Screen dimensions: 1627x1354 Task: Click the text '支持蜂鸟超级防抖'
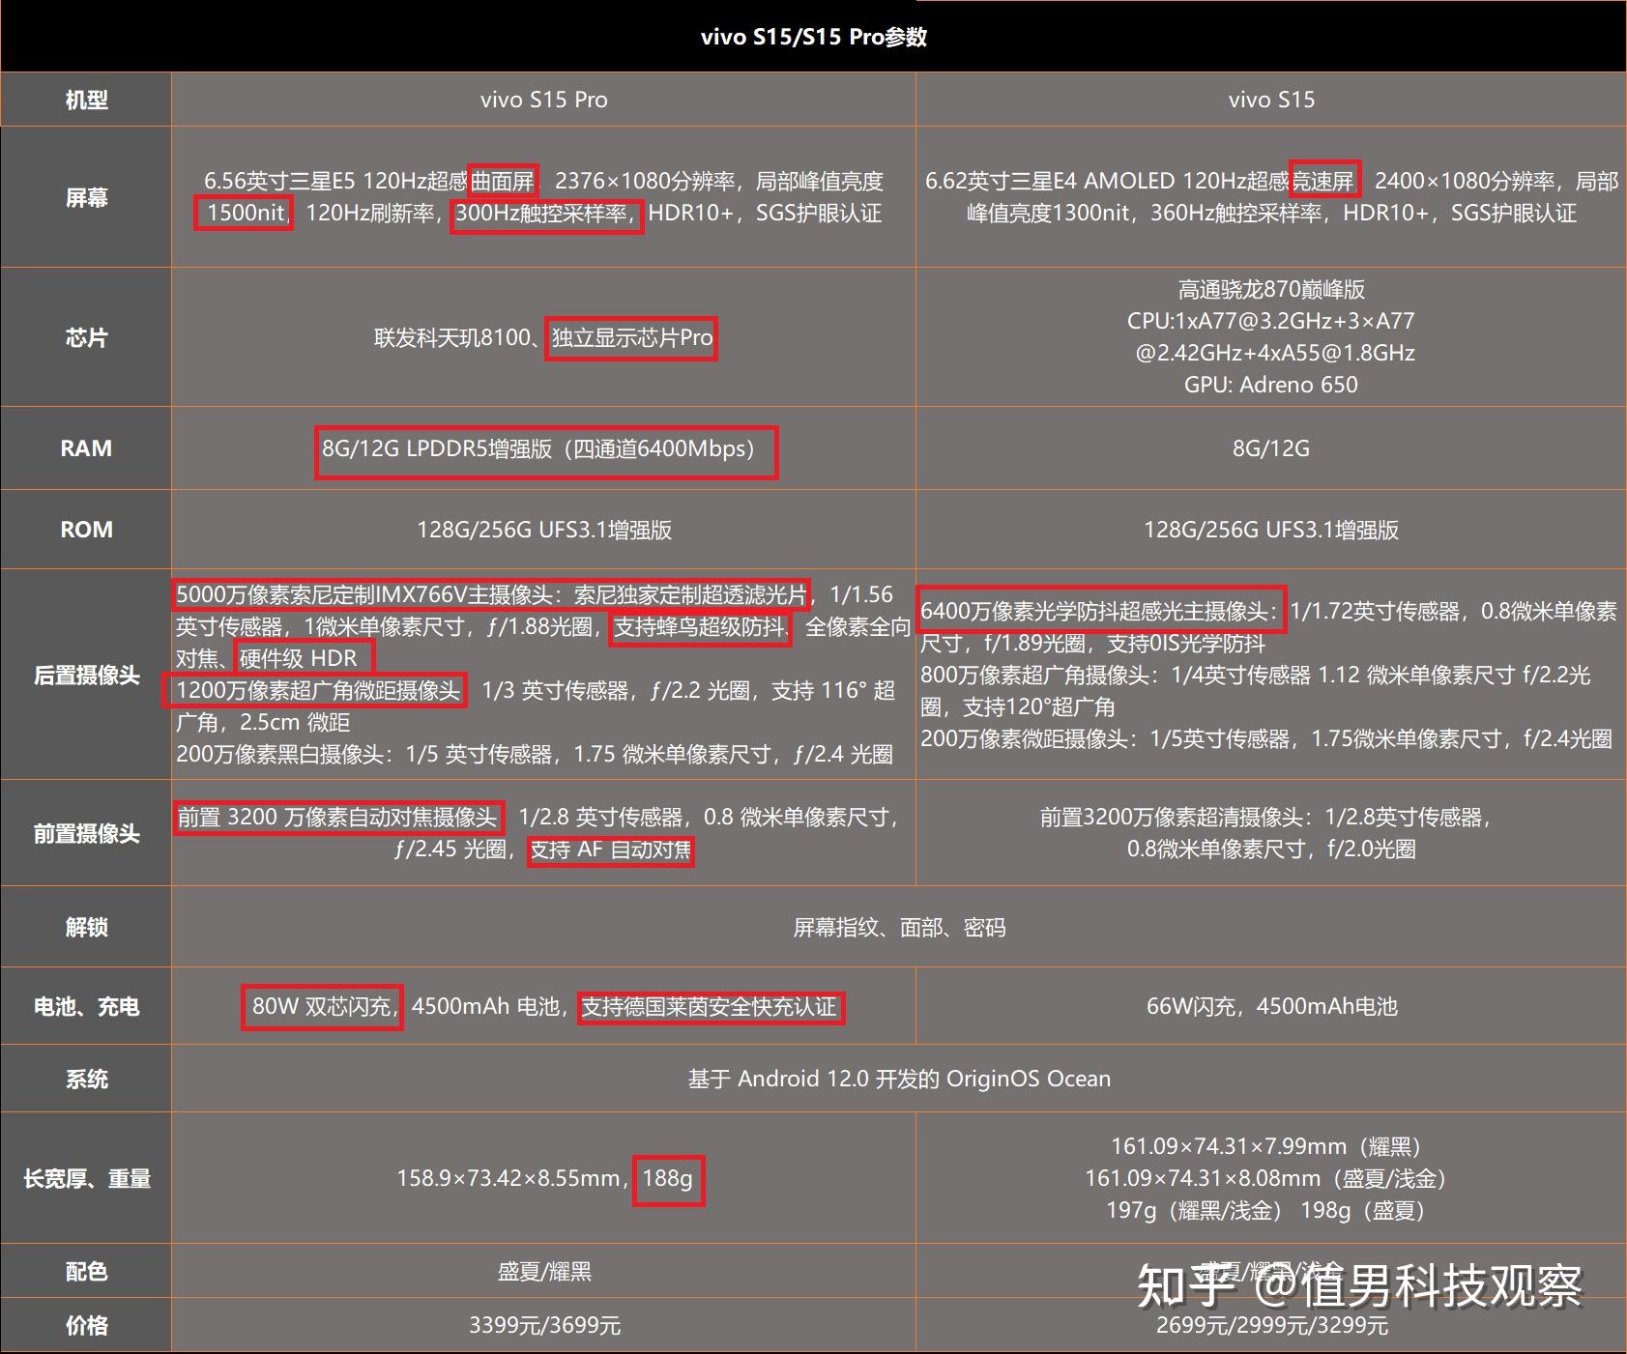pyautogui.click(x=700, y=626)
